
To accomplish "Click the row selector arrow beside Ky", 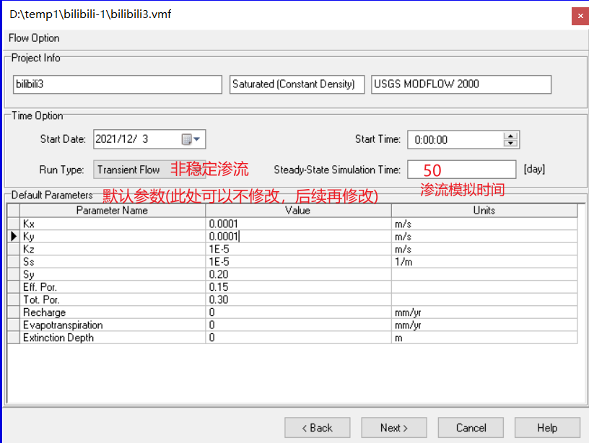I will pos(13,237).
